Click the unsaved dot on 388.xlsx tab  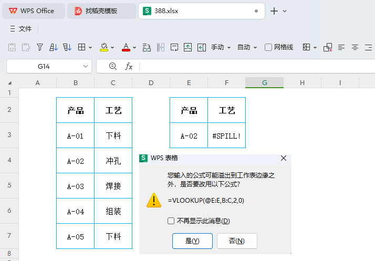(256, 11)
